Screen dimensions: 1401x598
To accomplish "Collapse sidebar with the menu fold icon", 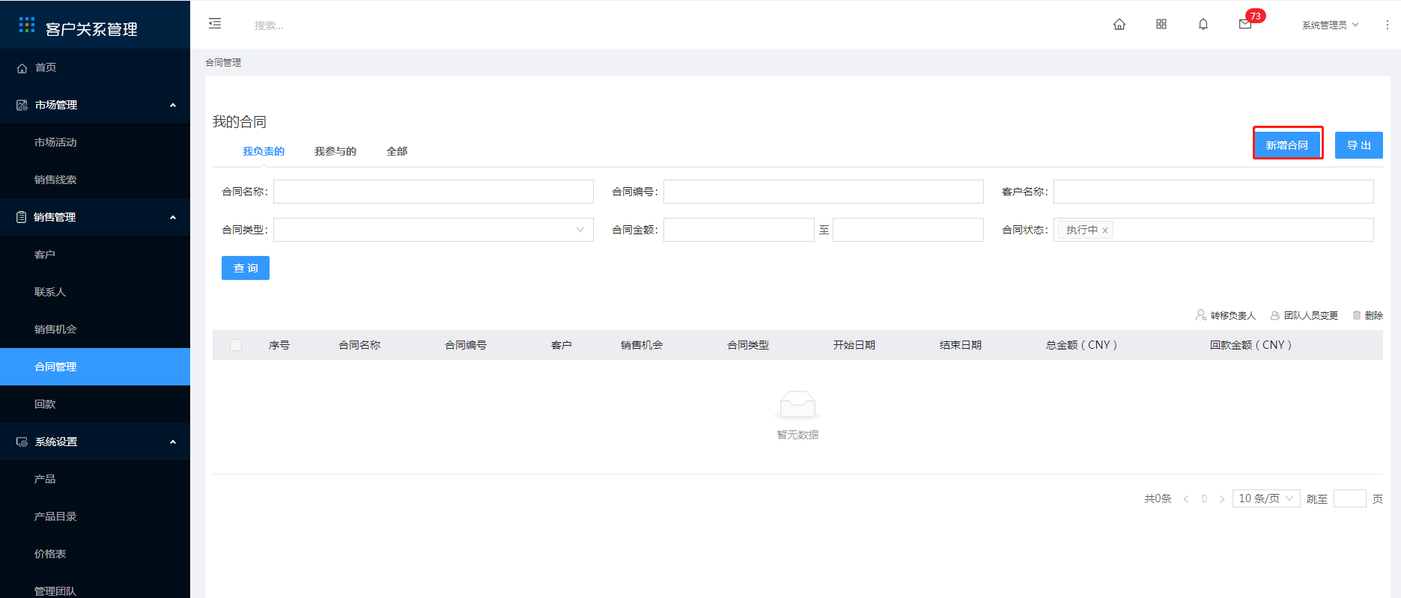I will 215,23.
